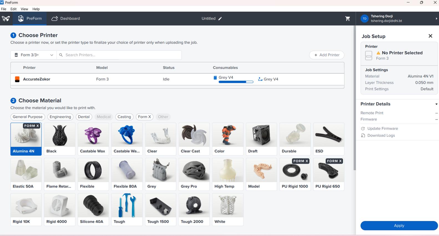Select the Elastic 50A material
Image resolution: width=439 pixels, height=236 pixels.
click(x=26, y=174)
